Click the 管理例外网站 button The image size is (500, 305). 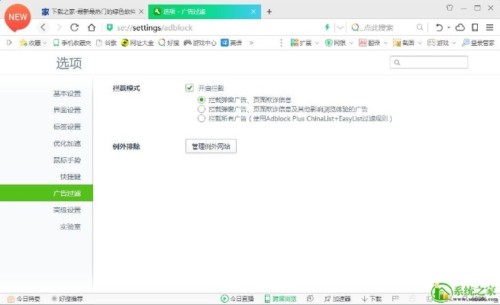point(211,146)
